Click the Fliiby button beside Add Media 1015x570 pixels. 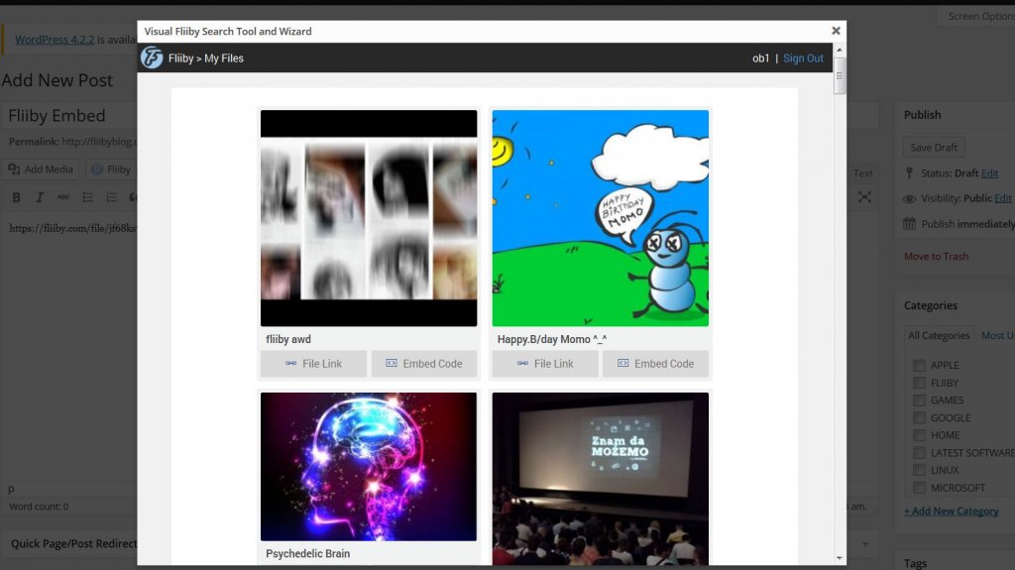point(111,170)
